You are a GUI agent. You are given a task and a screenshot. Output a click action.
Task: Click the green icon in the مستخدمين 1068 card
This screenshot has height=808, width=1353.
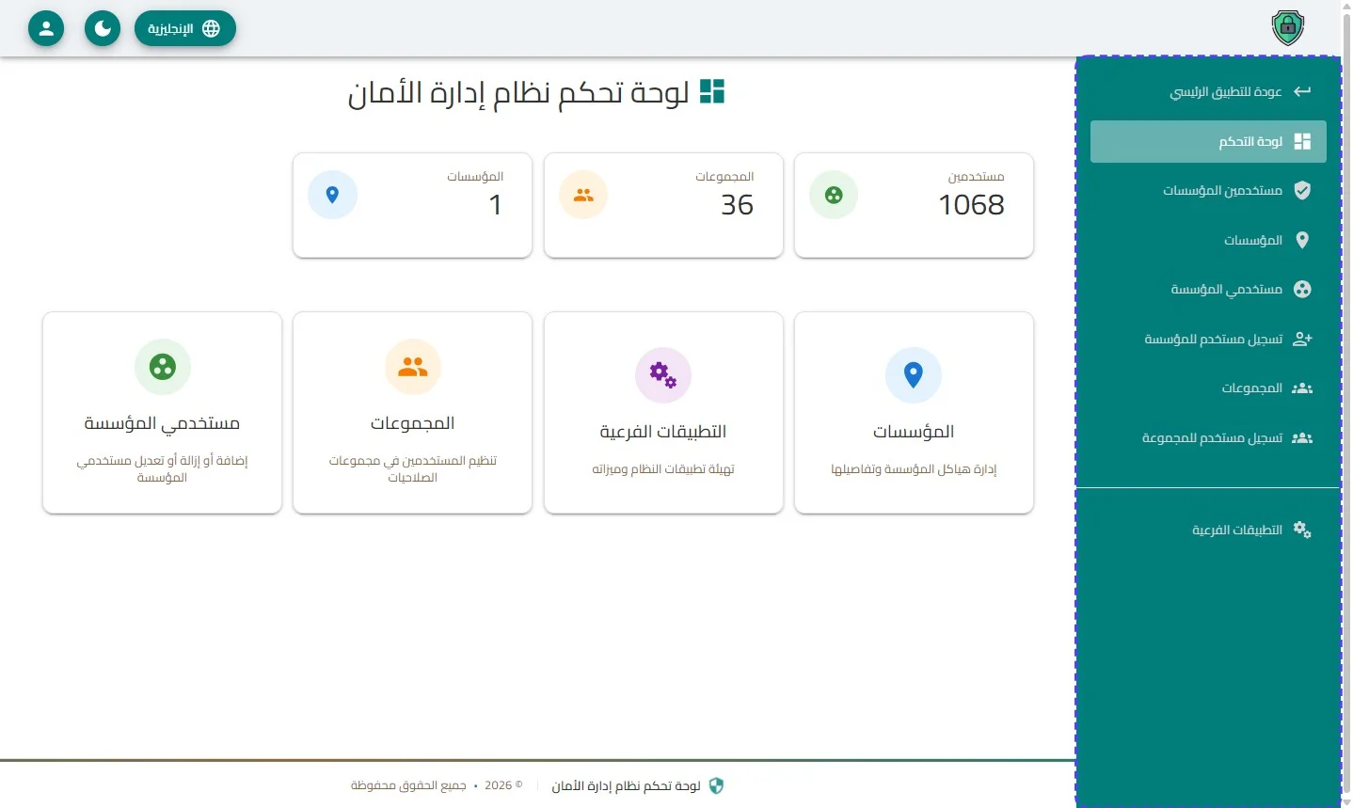click(834, 195)
